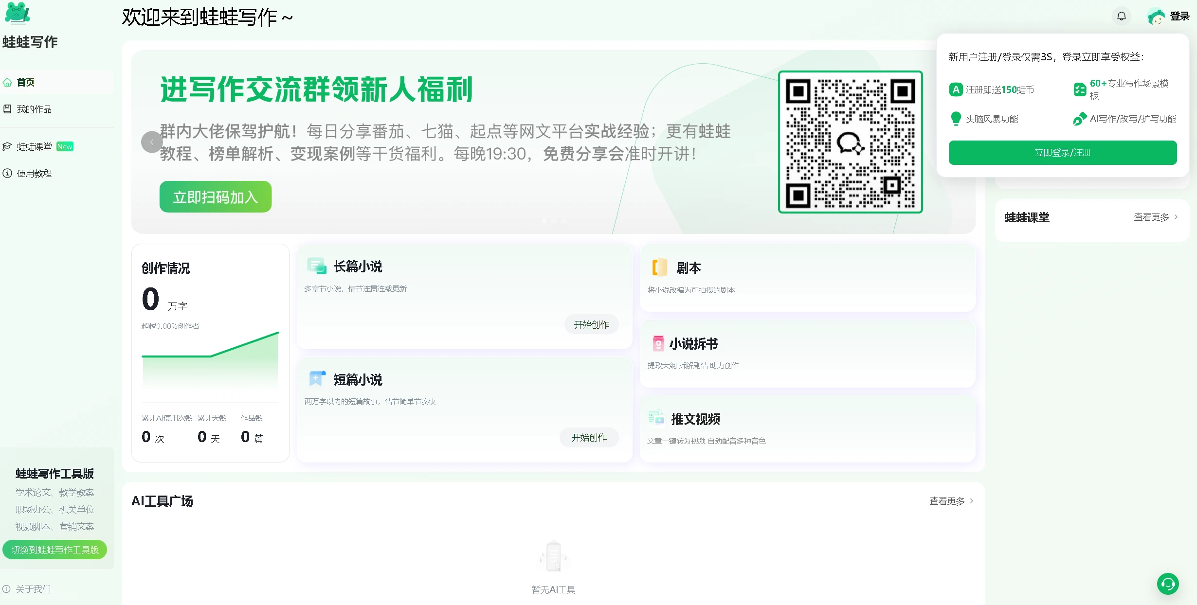
Task: Click the 剧本 card icon
Action: tap(659, 267)
